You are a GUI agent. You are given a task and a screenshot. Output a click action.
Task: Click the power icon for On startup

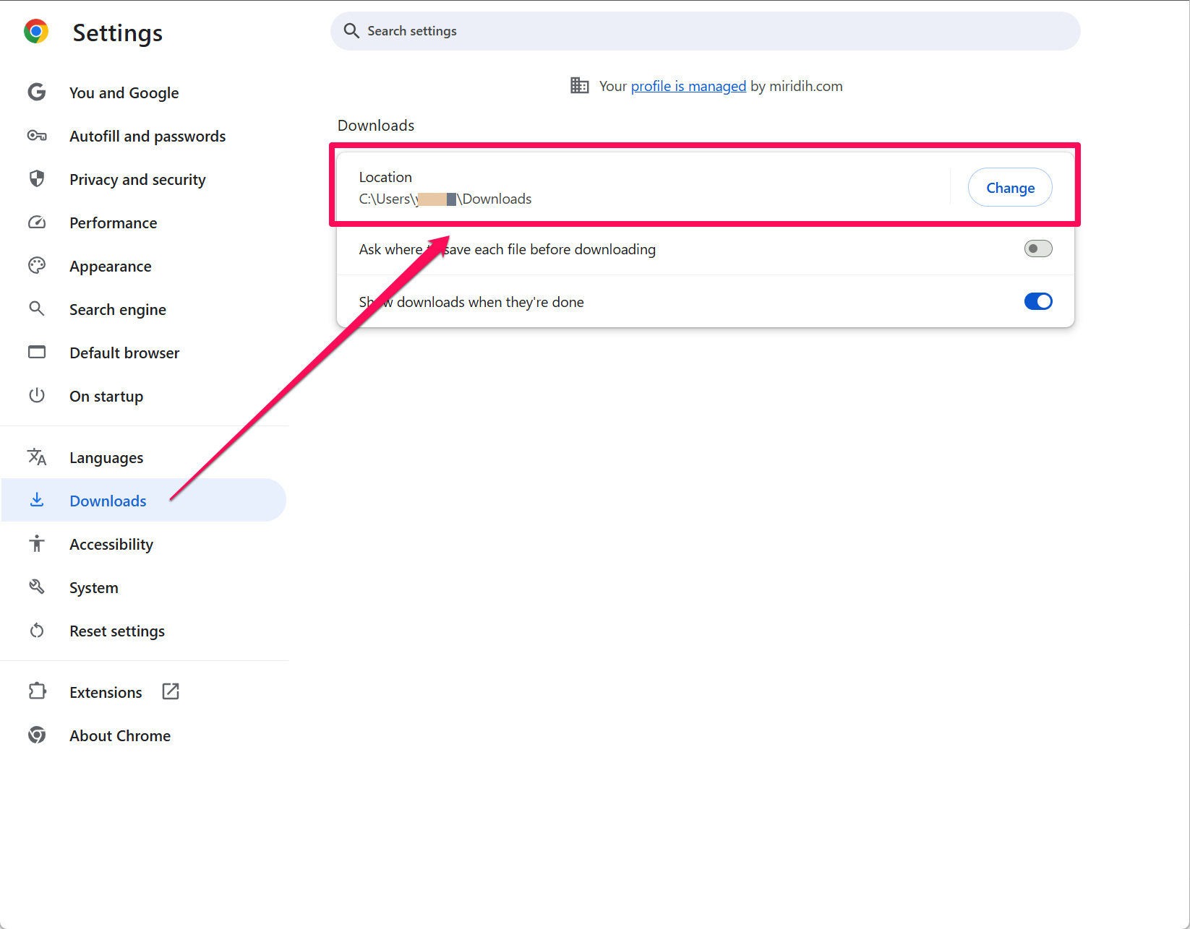coord(37,396)
